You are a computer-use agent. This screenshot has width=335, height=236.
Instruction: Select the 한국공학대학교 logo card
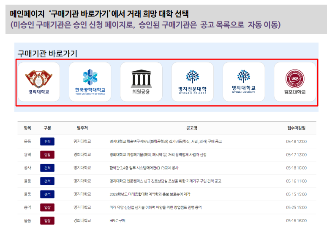pos(90,82)
